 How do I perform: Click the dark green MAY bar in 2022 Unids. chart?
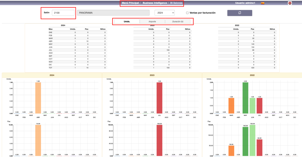(x=246, y=98)
